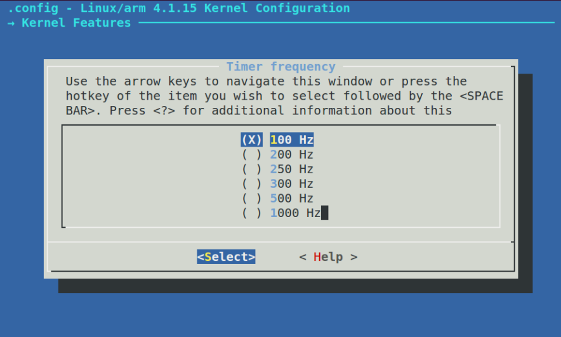The height and width of the screenshot is (337, 561).
Task: Click the <Select> button
Action: pos(226,257)
